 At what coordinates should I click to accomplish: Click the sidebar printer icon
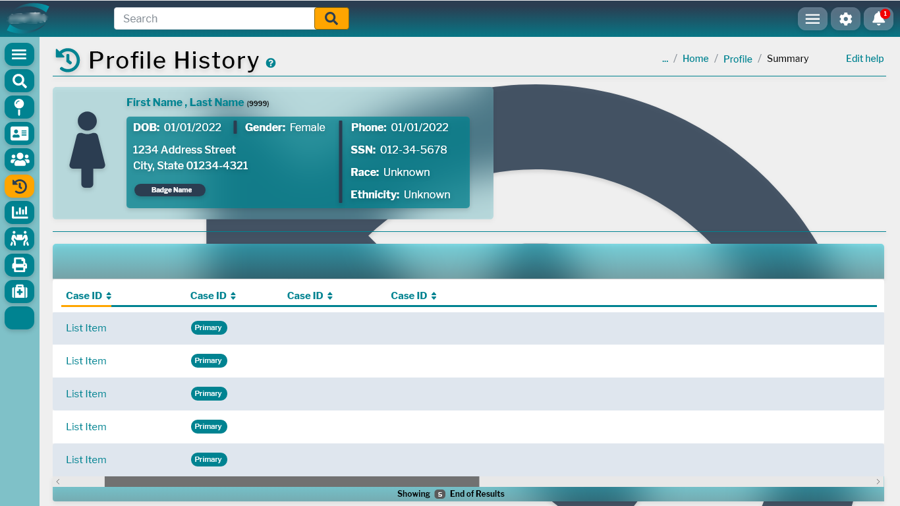tap(19, 265)
